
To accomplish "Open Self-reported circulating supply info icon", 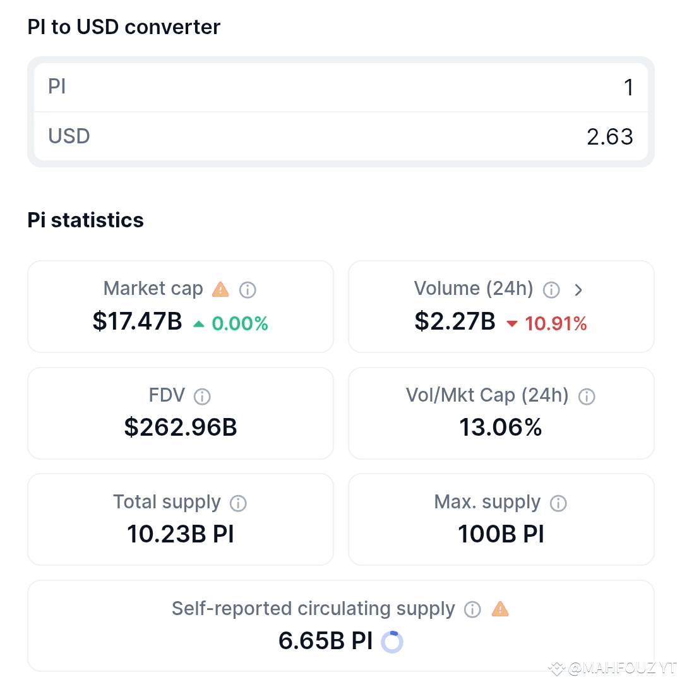I will (x=472, y=609).
